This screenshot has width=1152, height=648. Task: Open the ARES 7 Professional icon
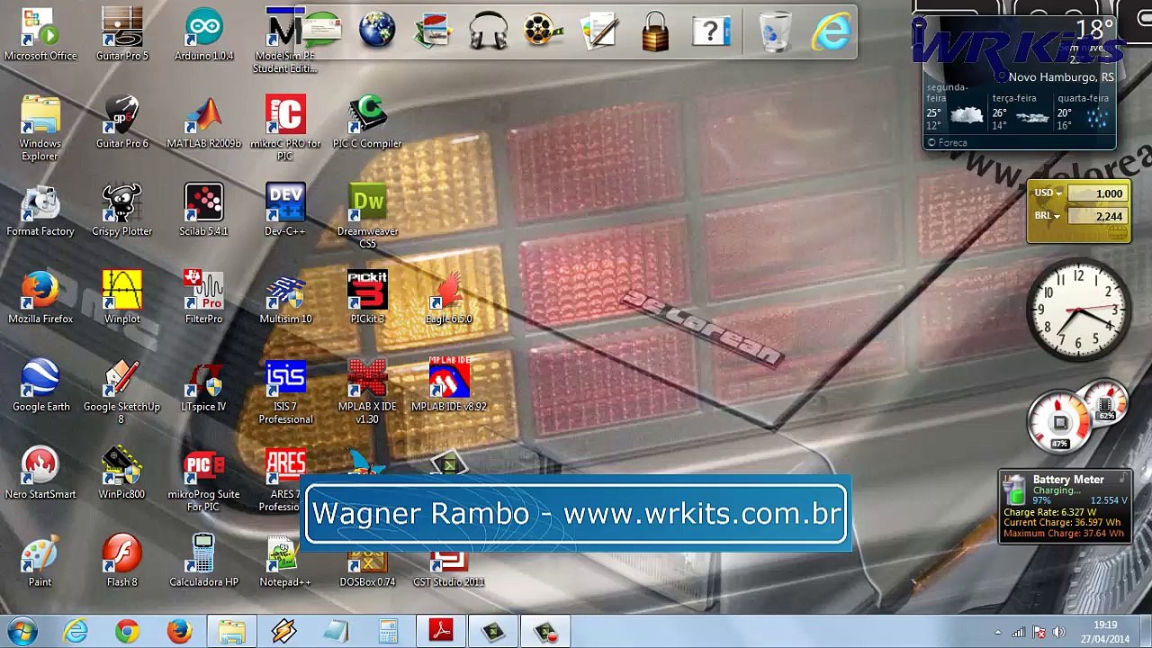(283, 478)
